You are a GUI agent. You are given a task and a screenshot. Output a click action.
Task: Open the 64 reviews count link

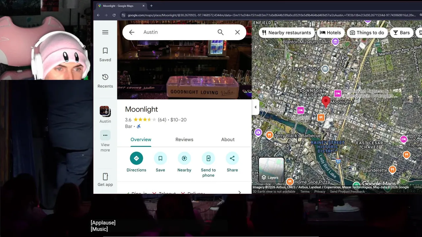[162, 120]
